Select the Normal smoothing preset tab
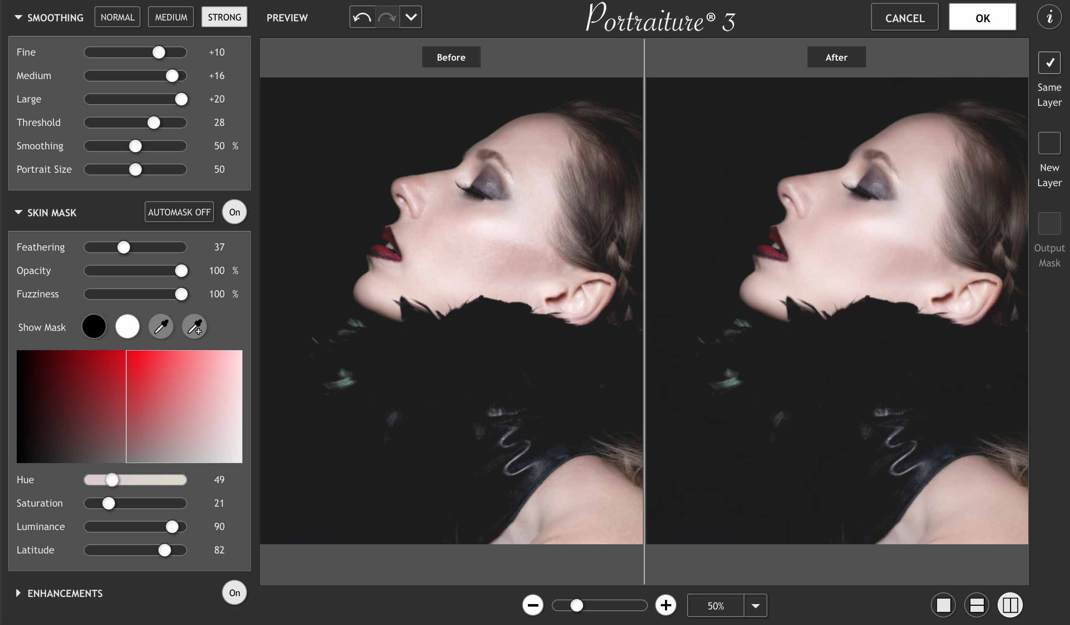The width and height of the screenshot is (1070, 625). 117,17
